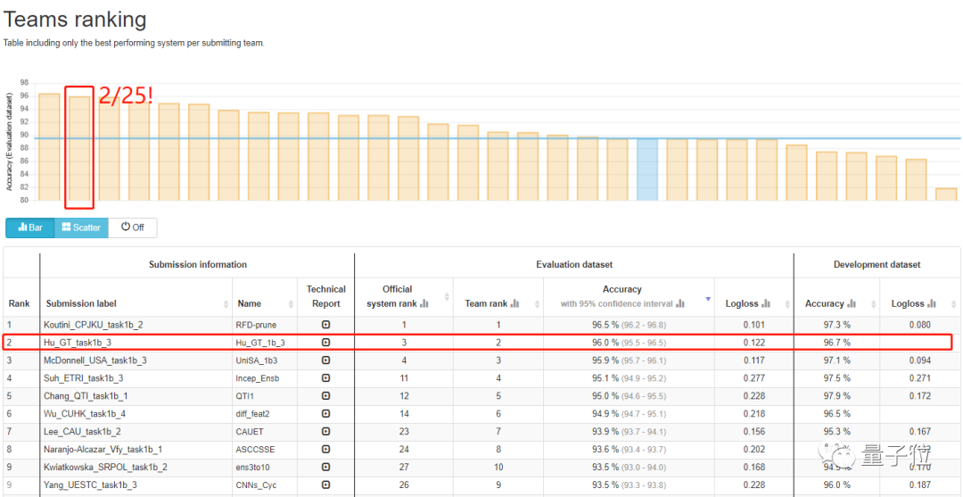Viewport: 963px width, 497px height.
Task: Open technical report icon for McDonnell_USA_task1b_3
Action: click(x=325, y=360)
